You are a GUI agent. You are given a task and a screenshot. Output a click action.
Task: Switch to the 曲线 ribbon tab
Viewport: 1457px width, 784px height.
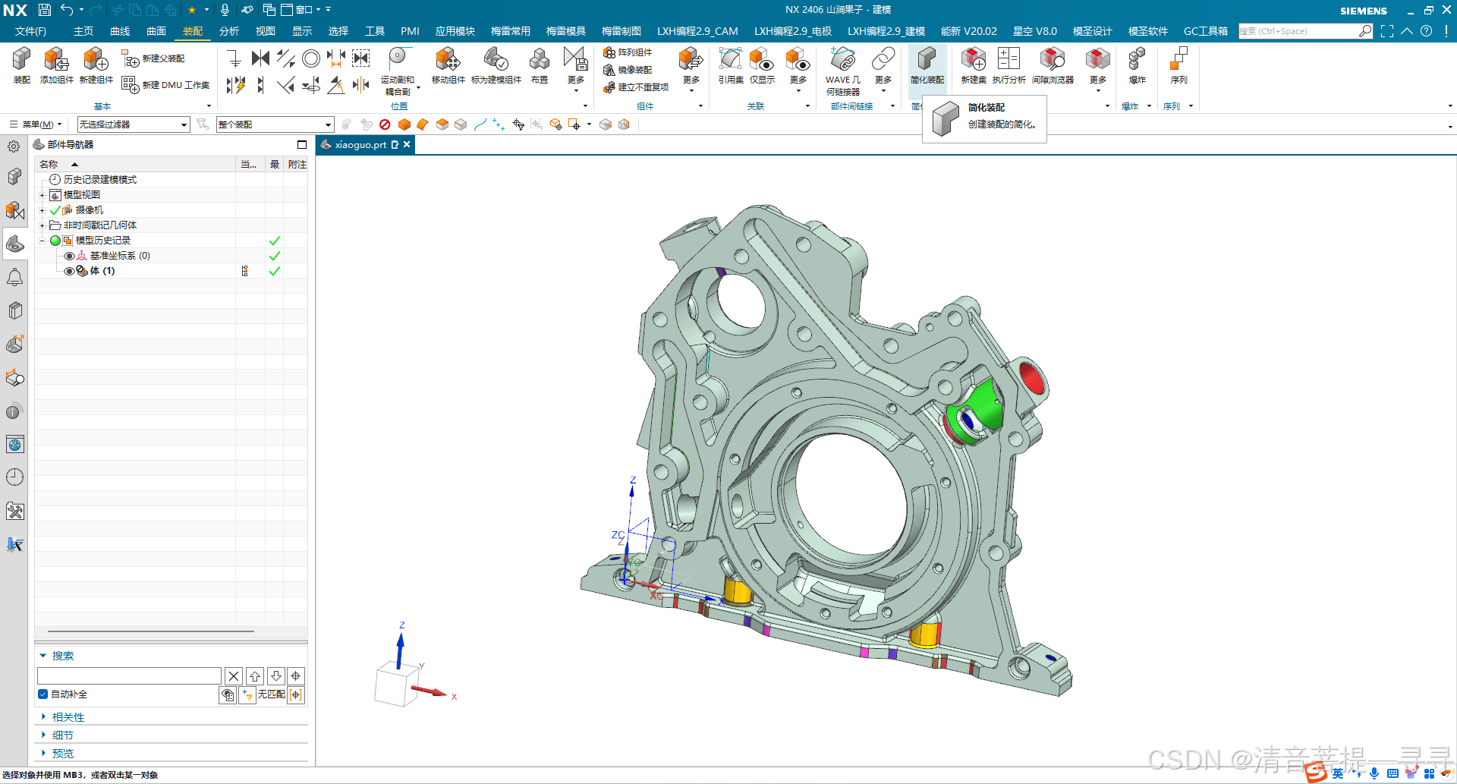pyautogui.click(x=120, y=31)
